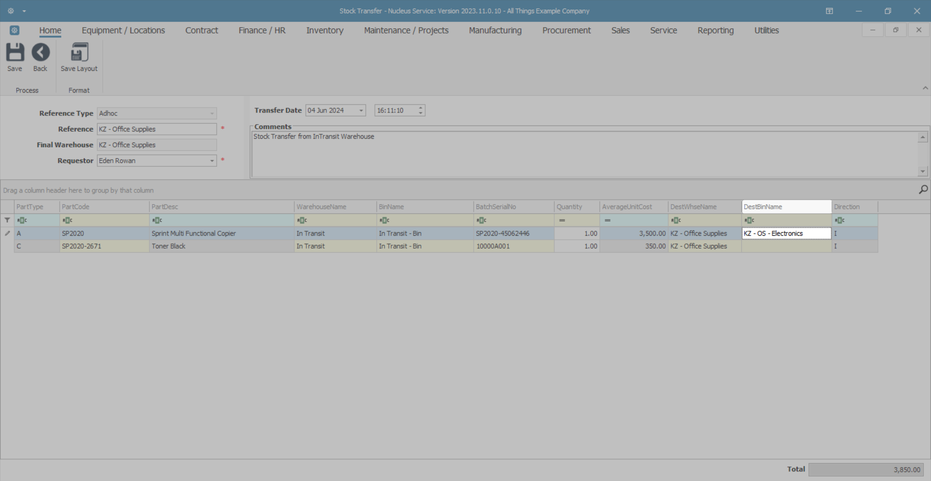Image resolution: width=931 pixels, height=481 pixels.
Task: Decrease the transfer time with down spinner
Action: point(421,113)
